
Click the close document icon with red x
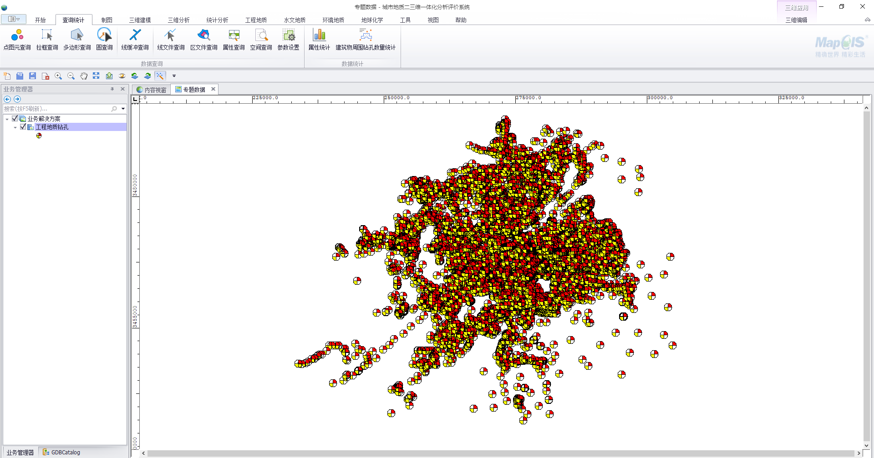coord(45,76)
